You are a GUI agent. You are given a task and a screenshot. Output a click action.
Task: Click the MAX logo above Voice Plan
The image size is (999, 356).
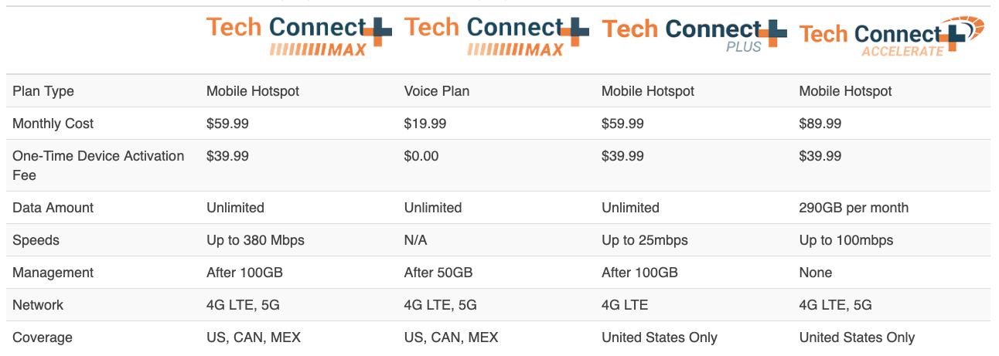496,35
